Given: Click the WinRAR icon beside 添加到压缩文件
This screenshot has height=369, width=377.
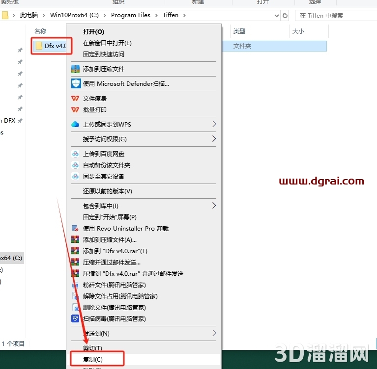Looking at the screenshot, I should pyautogui.click(x=75, y=69).
